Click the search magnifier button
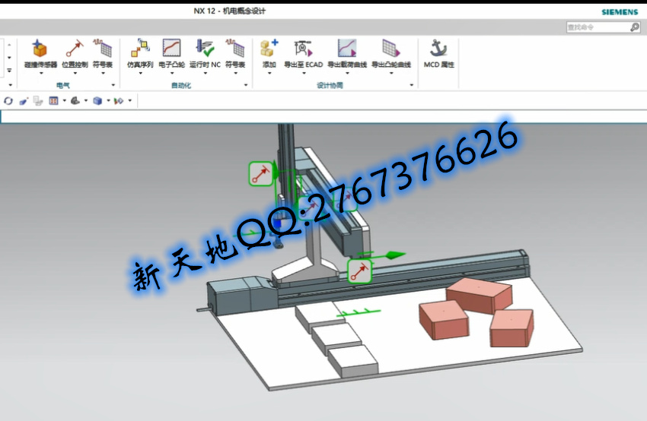The width and height of the screenshot is (647, 421). tap(635, 27)
